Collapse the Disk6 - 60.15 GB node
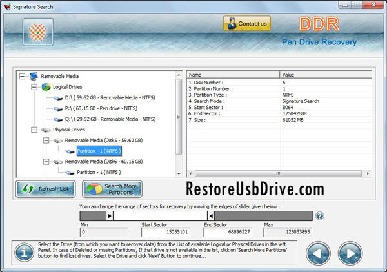The height and width of the screenshot is (272, 387). (x=46, y=162)
